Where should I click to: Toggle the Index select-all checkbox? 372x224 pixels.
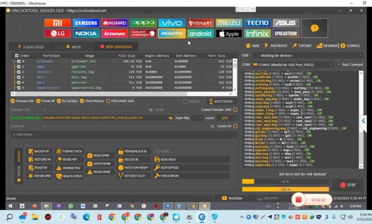(17, 55)
